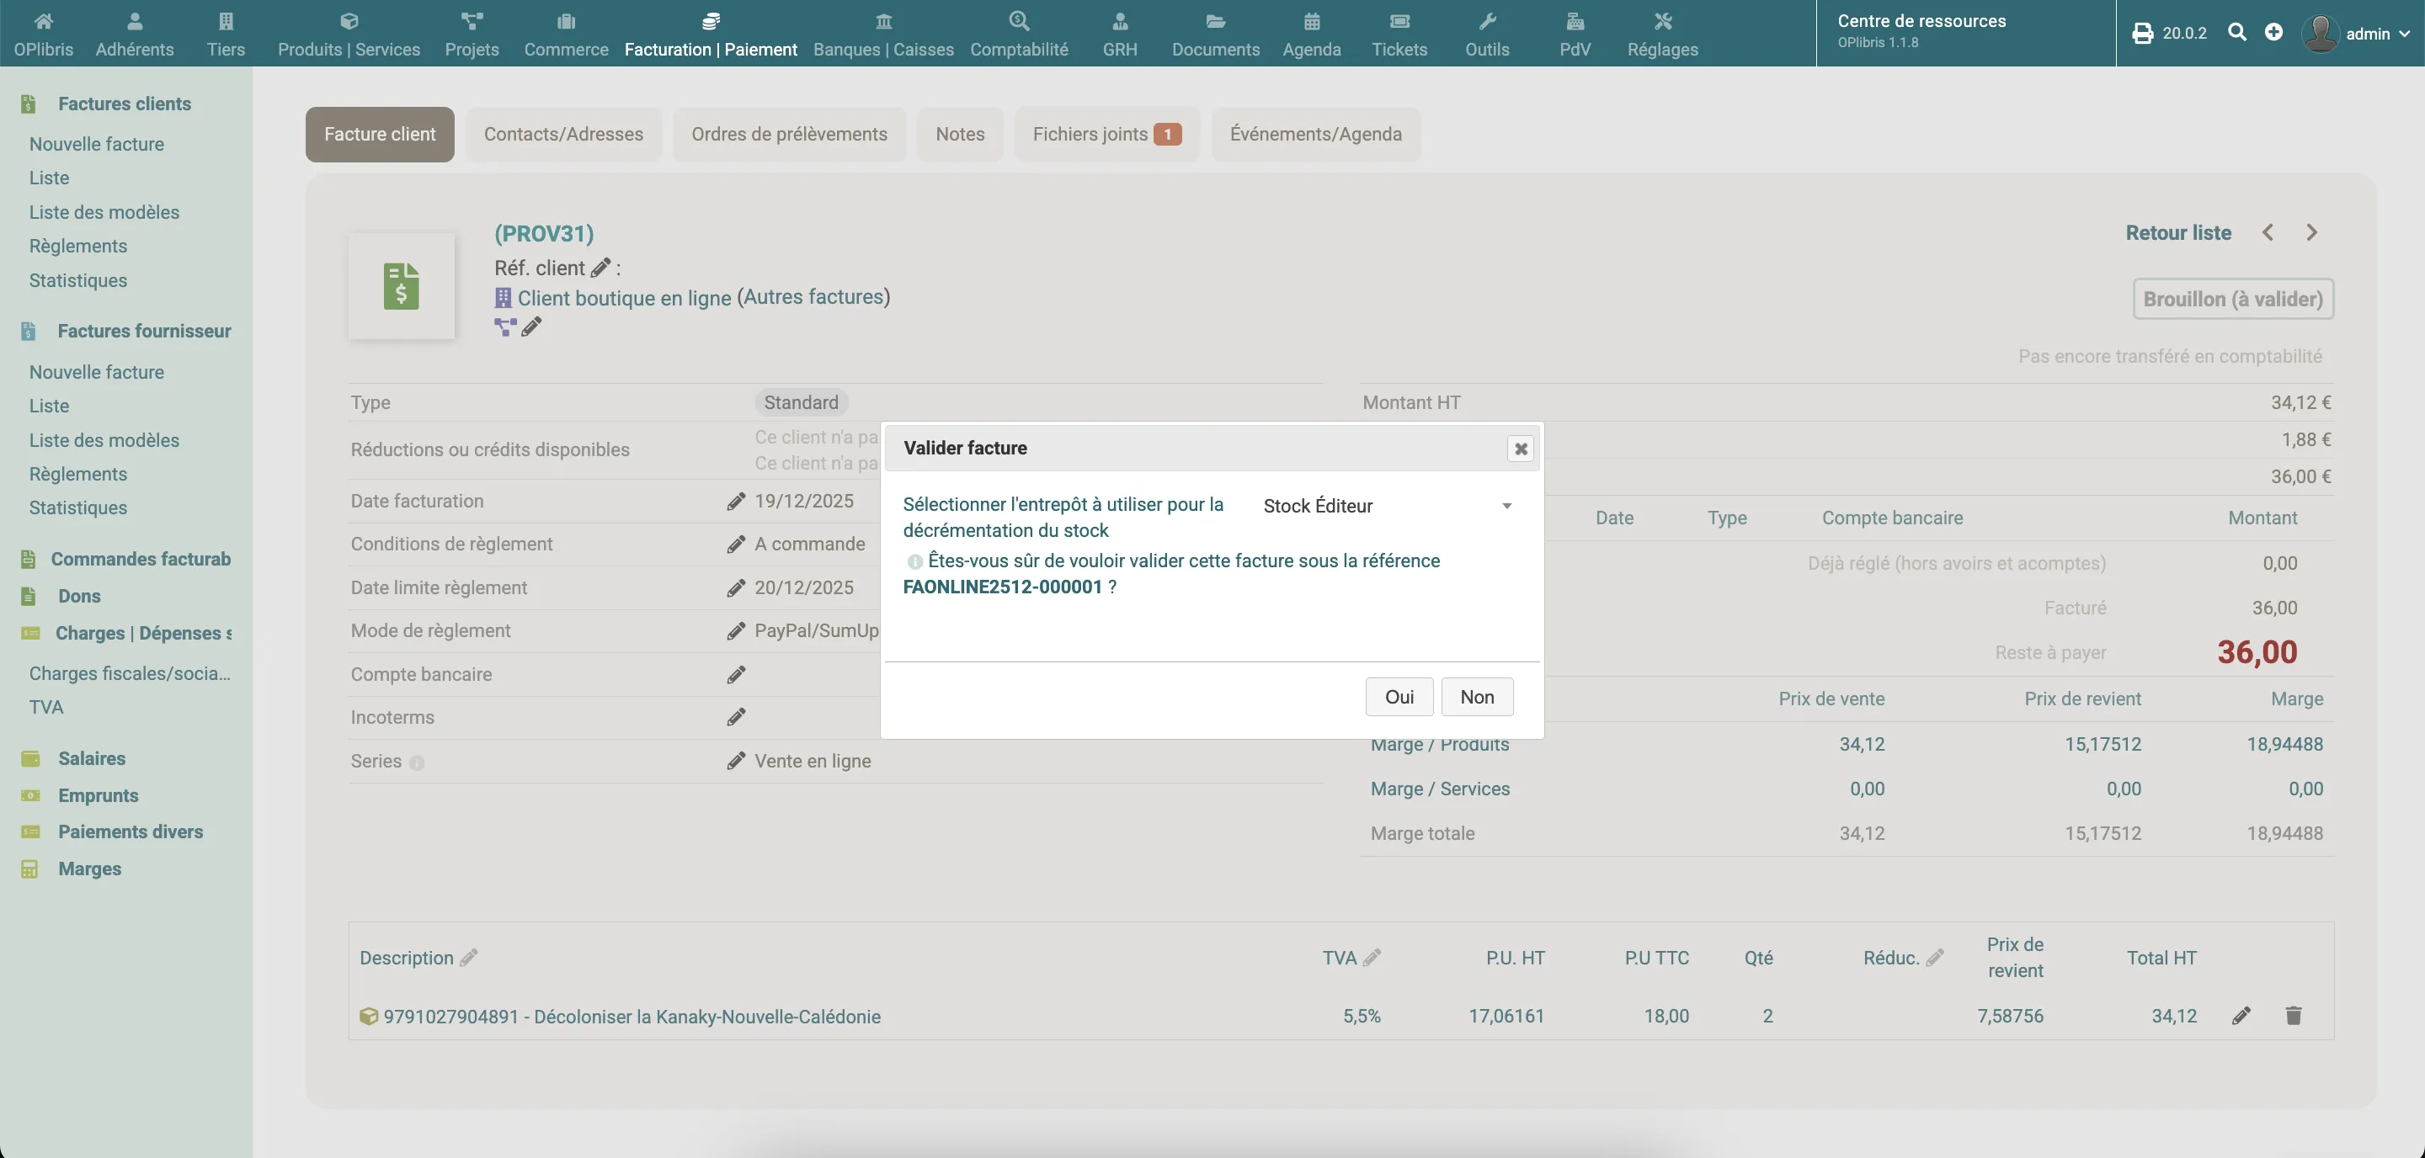Cancel validation with Non button
This screenshot has height=1158, width=2425.
[x=1476, y=697]
